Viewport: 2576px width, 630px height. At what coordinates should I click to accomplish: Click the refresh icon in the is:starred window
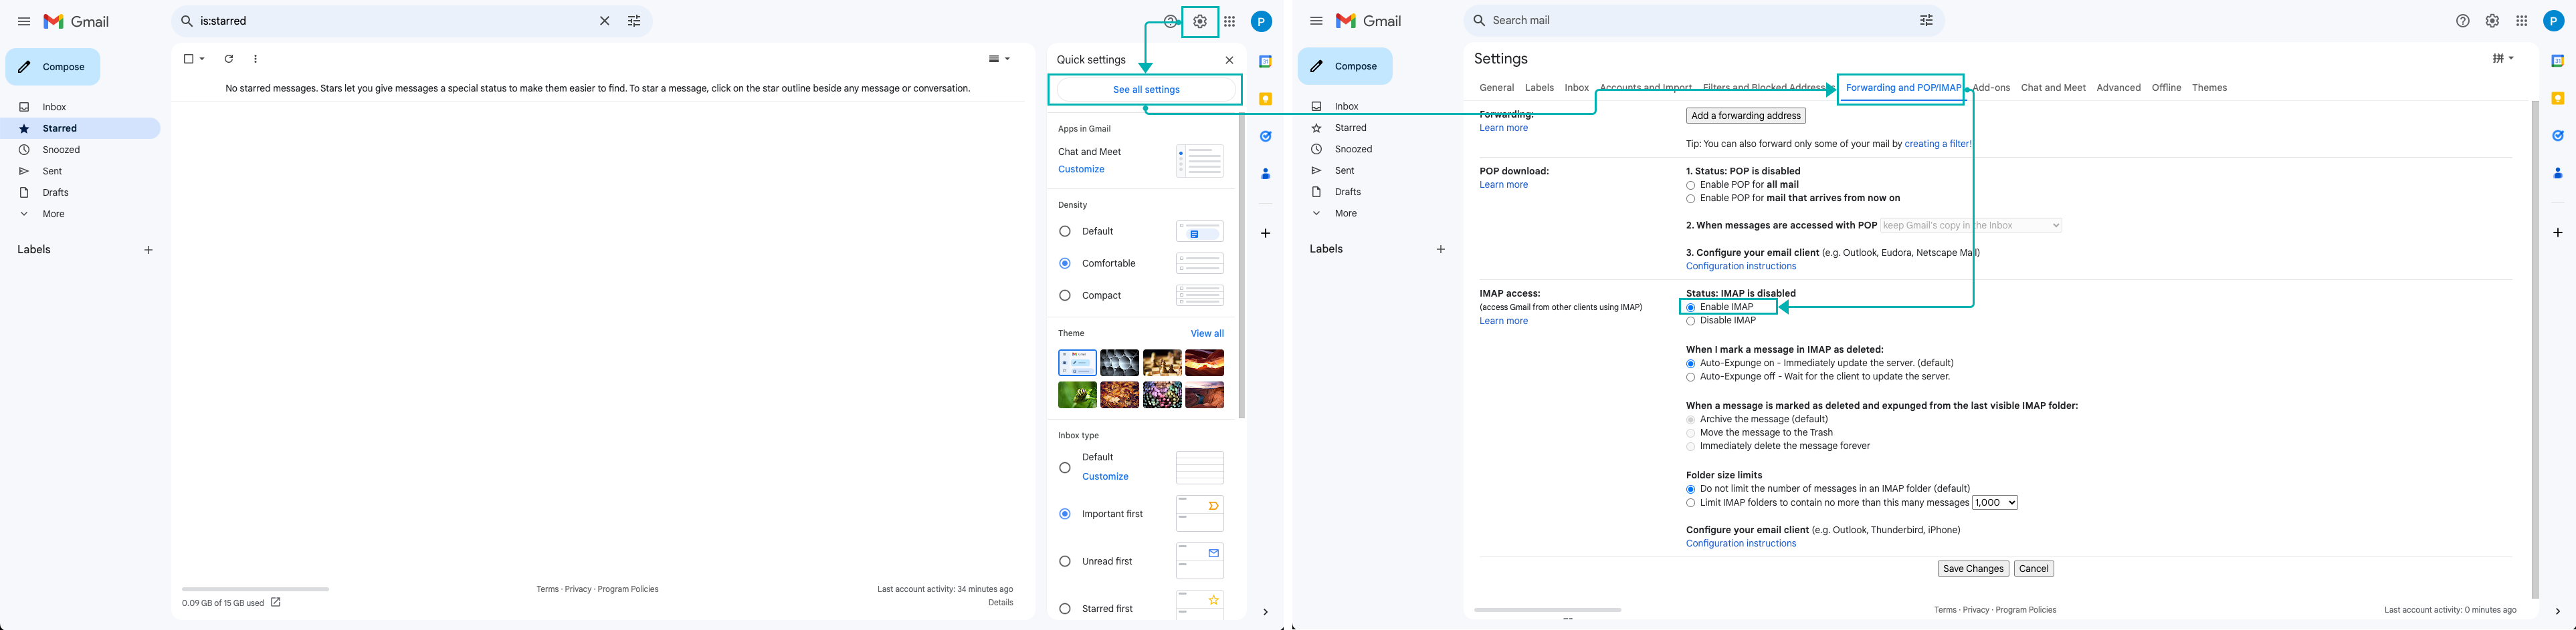pos(229,59)
